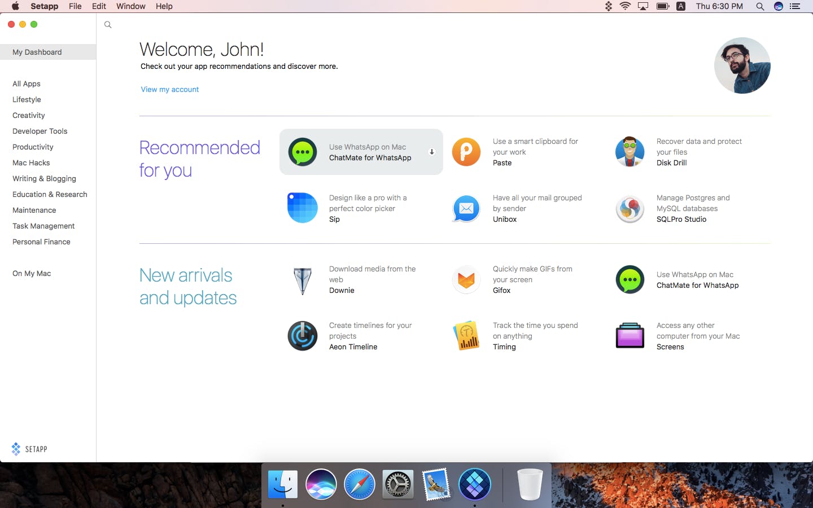Launch Siri from the Dock
This screenshot has width=813, height=508.
(x=321, y=484)
